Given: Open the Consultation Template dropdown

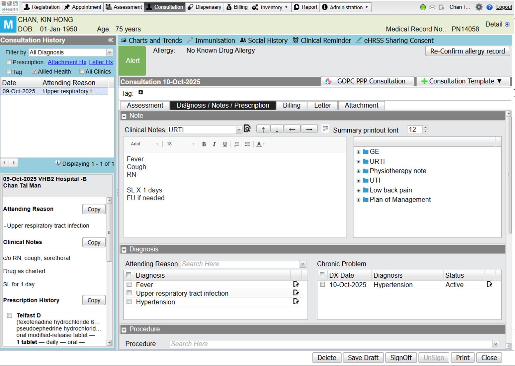Looking at the screenshot, I should click(x=463, y=81).
